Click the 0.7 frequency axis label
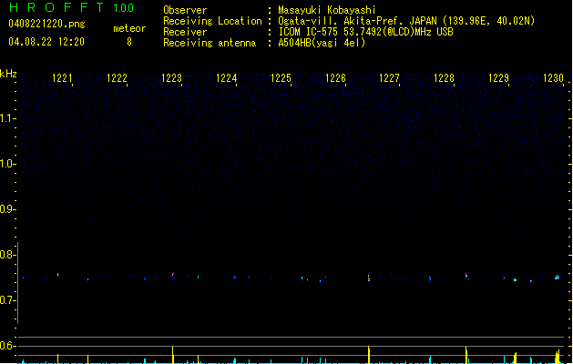The height and width of the screenshot is (364, 573). click(x=7, y=300)
